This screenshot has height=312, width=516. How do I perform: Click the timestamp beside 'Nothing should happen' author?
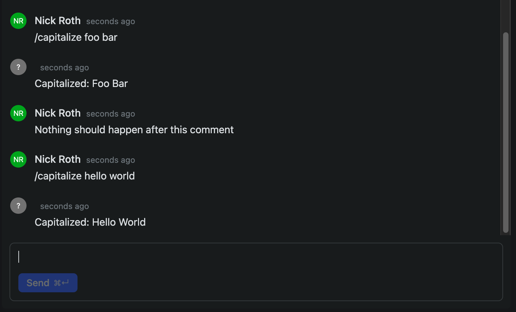click(x=110, y=114)
